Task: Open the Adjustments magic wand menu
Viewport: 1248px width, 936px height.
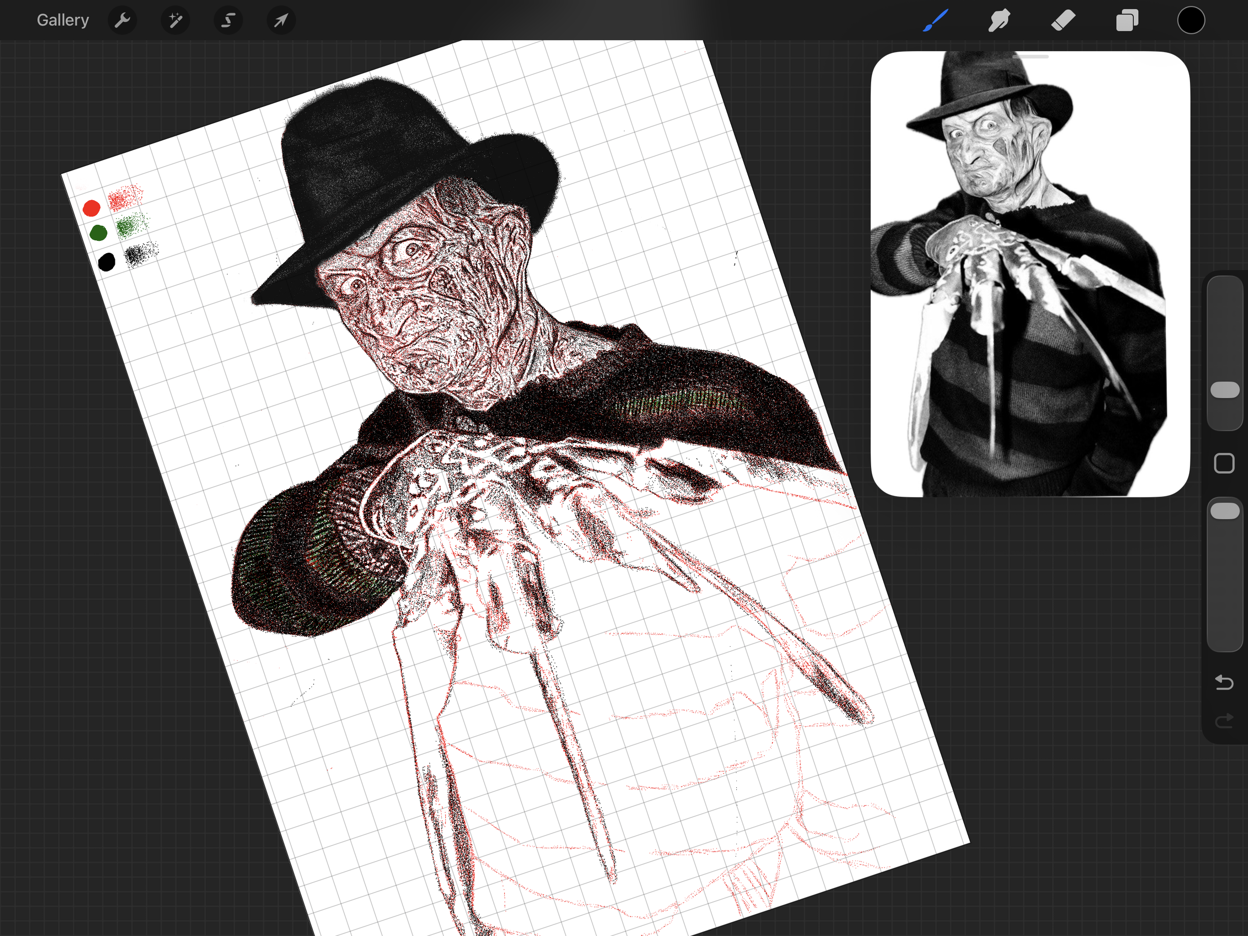Action: pyautogui.click(x=175, y=20)
